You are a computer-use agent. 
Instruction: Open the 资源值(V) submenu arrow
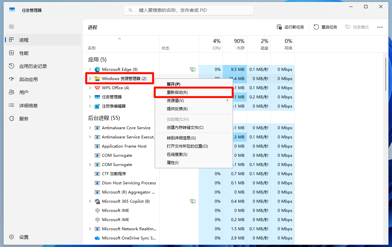pos(227,100)
